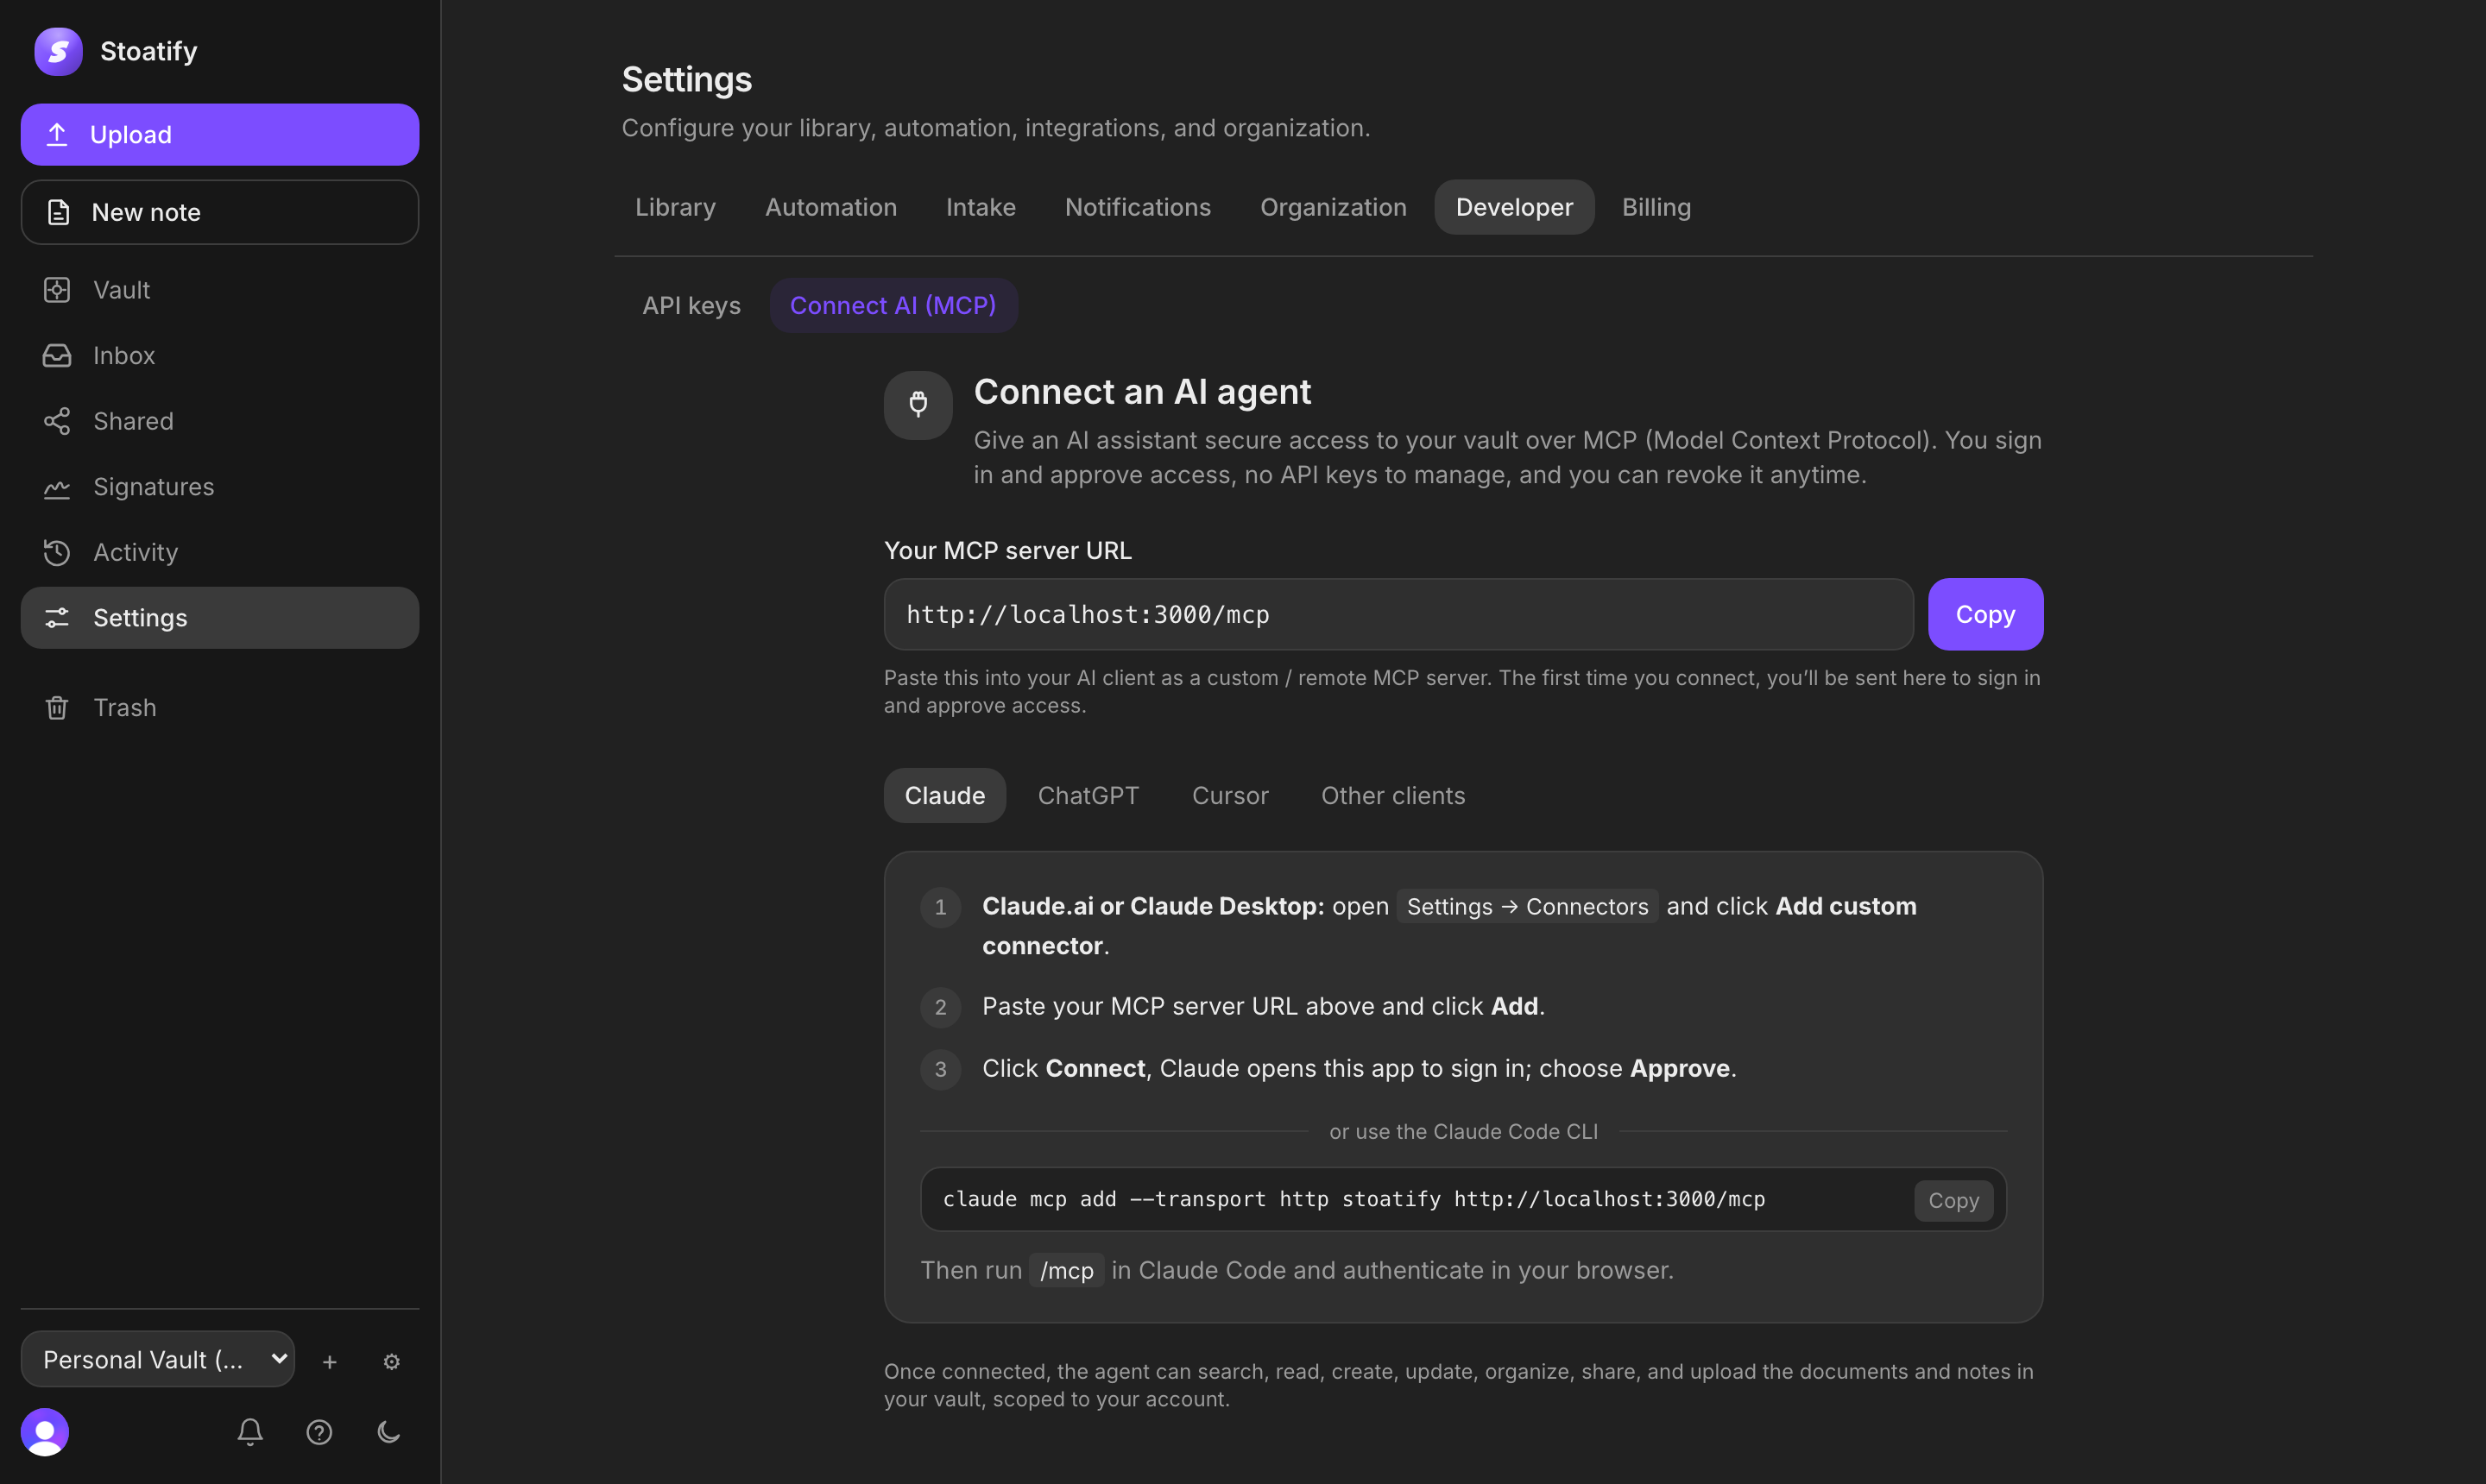Viewport: 2486px width, 1484px height.
Task: Expand the Personal Vault dropdown
Action: point(158,1359)
